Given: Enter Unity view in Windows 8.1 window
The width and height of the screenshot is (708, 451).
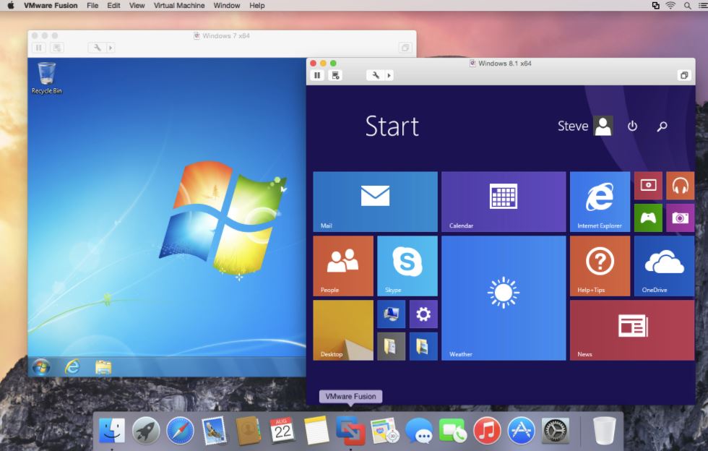Looking at the screenshot, I should 684,75.
